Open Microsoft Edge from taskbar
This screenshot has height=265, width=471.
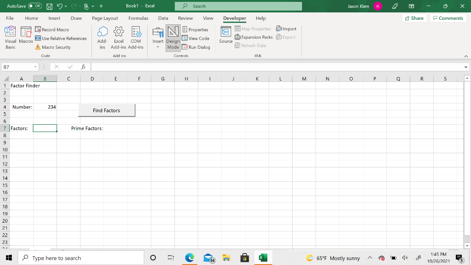(x=189, y=258)
